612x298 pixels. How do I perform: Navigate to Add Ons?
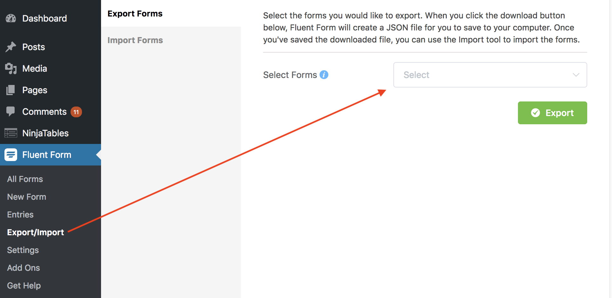point(24,268)
